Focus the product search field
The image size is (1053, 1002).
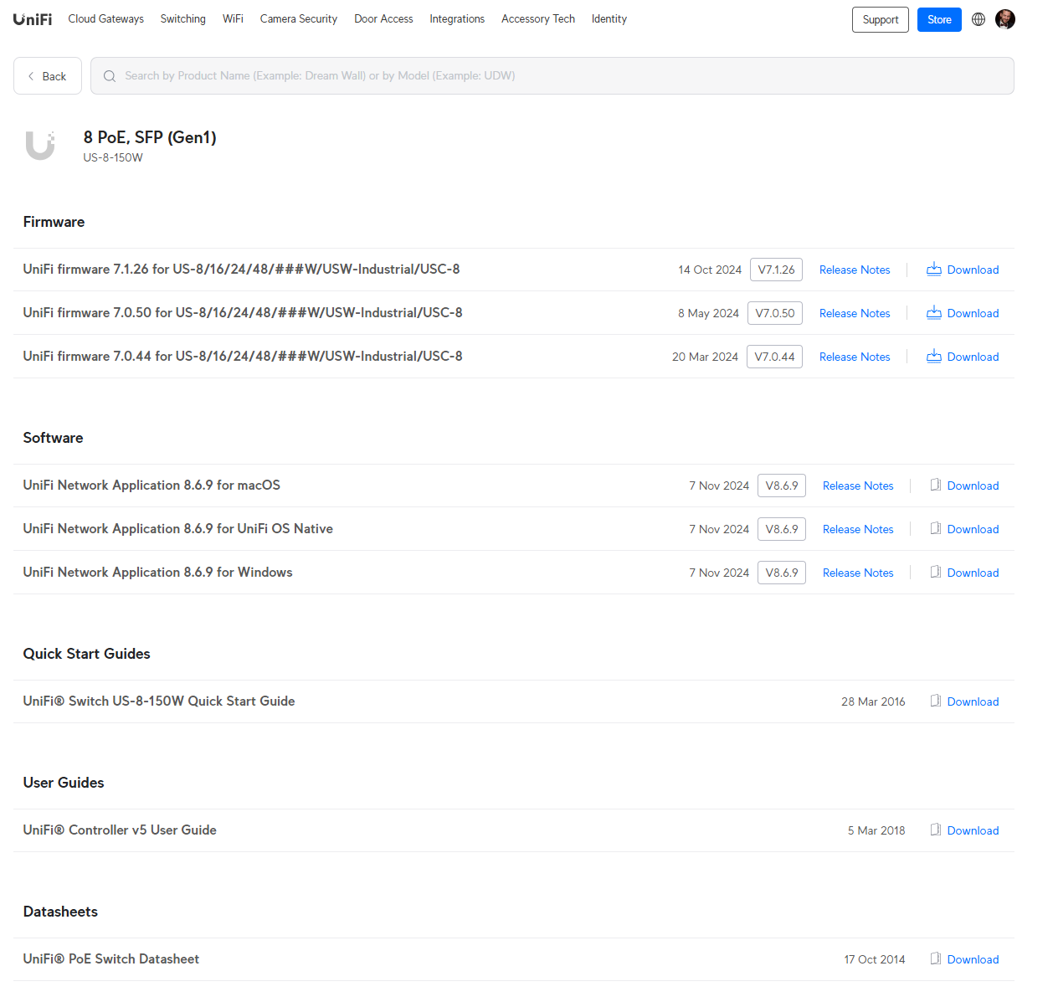(x=552, y=76)
